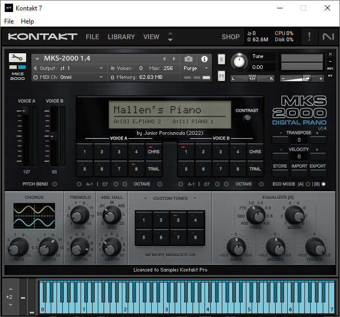340x317 pixels.
Task: Click the camera snapshot icon
Action: click(x=188, y=58)
